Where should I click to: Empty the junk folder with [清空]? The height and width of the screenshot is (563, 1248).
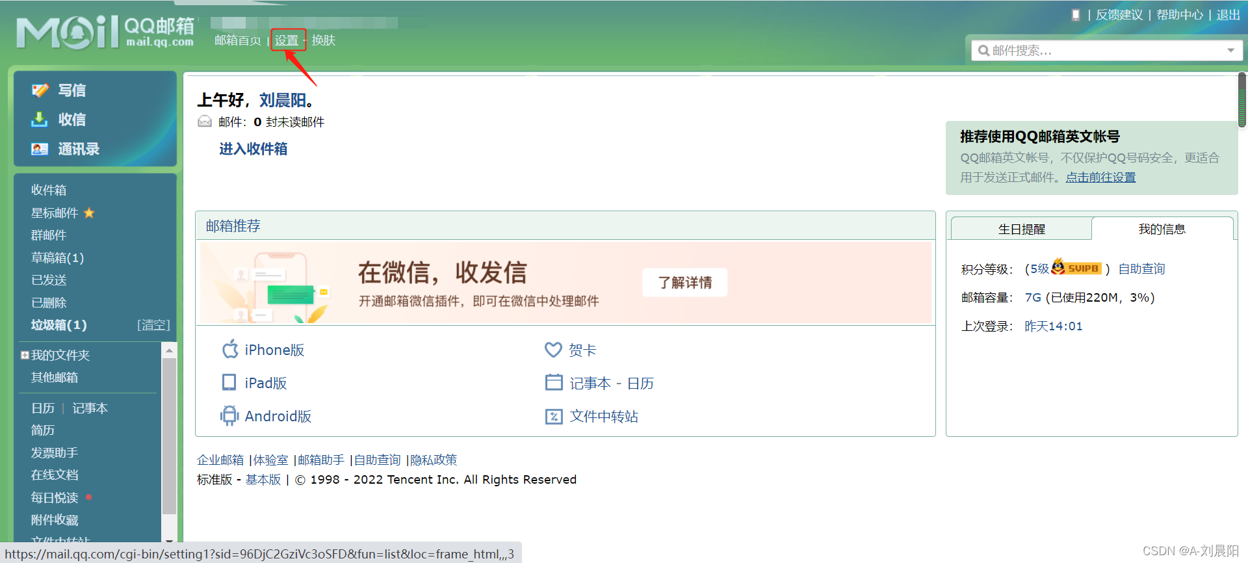click(153, 325)
